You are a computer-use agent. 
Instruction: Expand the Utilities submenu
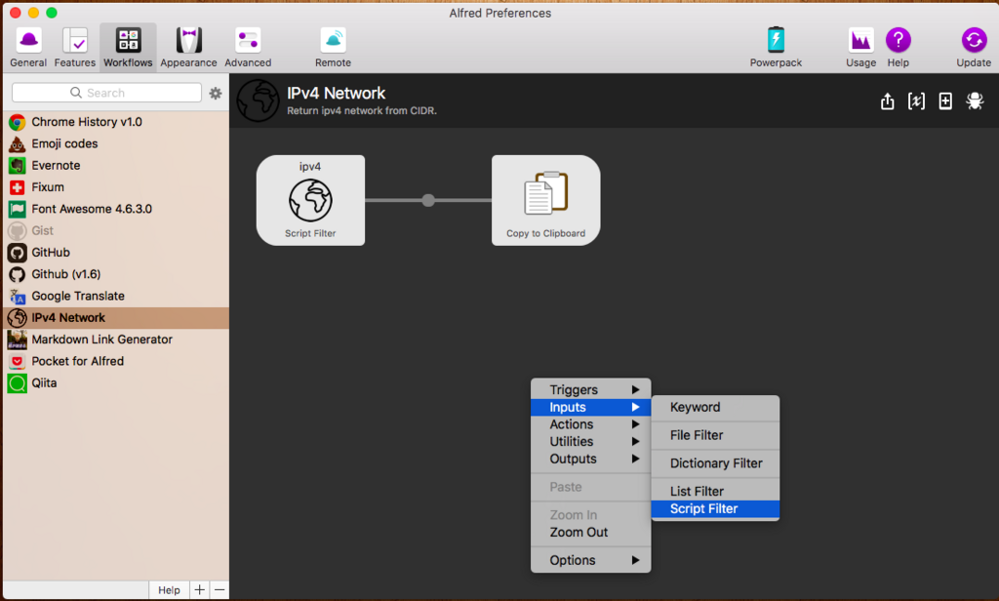[590, 441]
